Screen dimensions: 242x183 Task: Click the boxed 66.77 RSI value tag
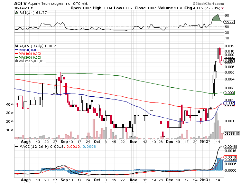point(229,22)
